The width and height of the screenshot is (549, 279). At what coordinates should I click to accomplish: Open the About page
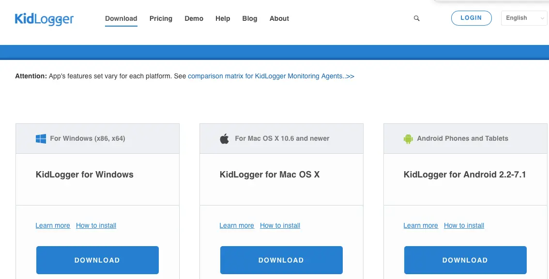tap(279, 18)
